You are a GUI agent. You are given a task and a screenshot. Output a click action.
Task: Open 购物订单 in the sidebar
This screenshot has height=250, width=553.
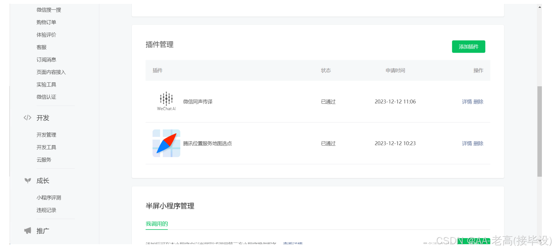[x=46, y=22]
